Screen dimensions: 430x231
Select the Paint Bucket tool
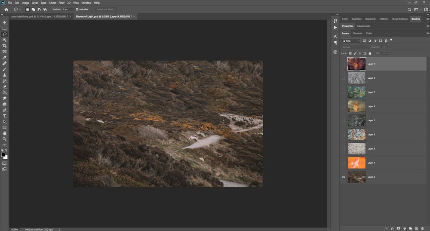tap(4, 92)
